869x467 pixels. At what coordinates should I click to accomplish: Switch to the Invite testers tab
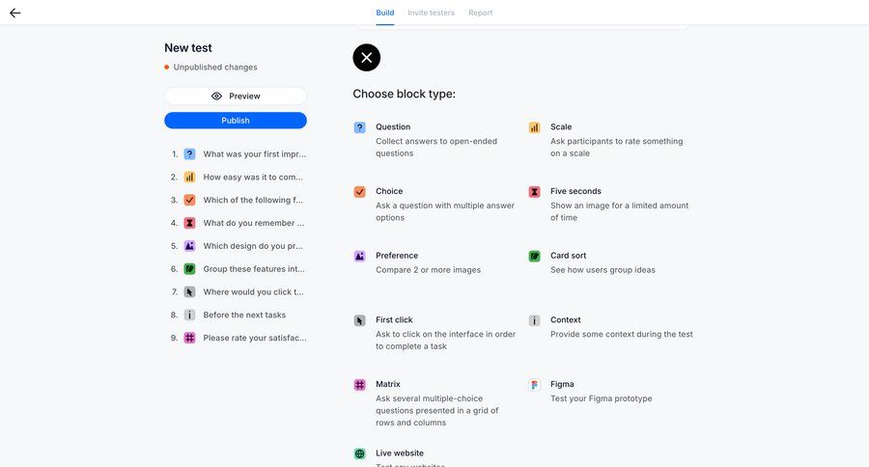point(432,13)
